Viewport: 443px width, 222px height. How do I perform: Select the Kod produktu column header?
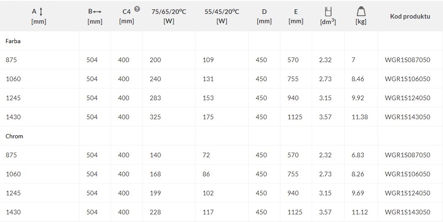click(410, 16)
